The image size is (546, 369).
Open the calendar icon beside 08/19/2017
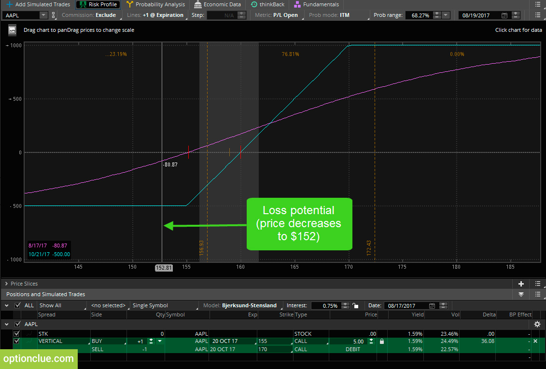(504, 15)
